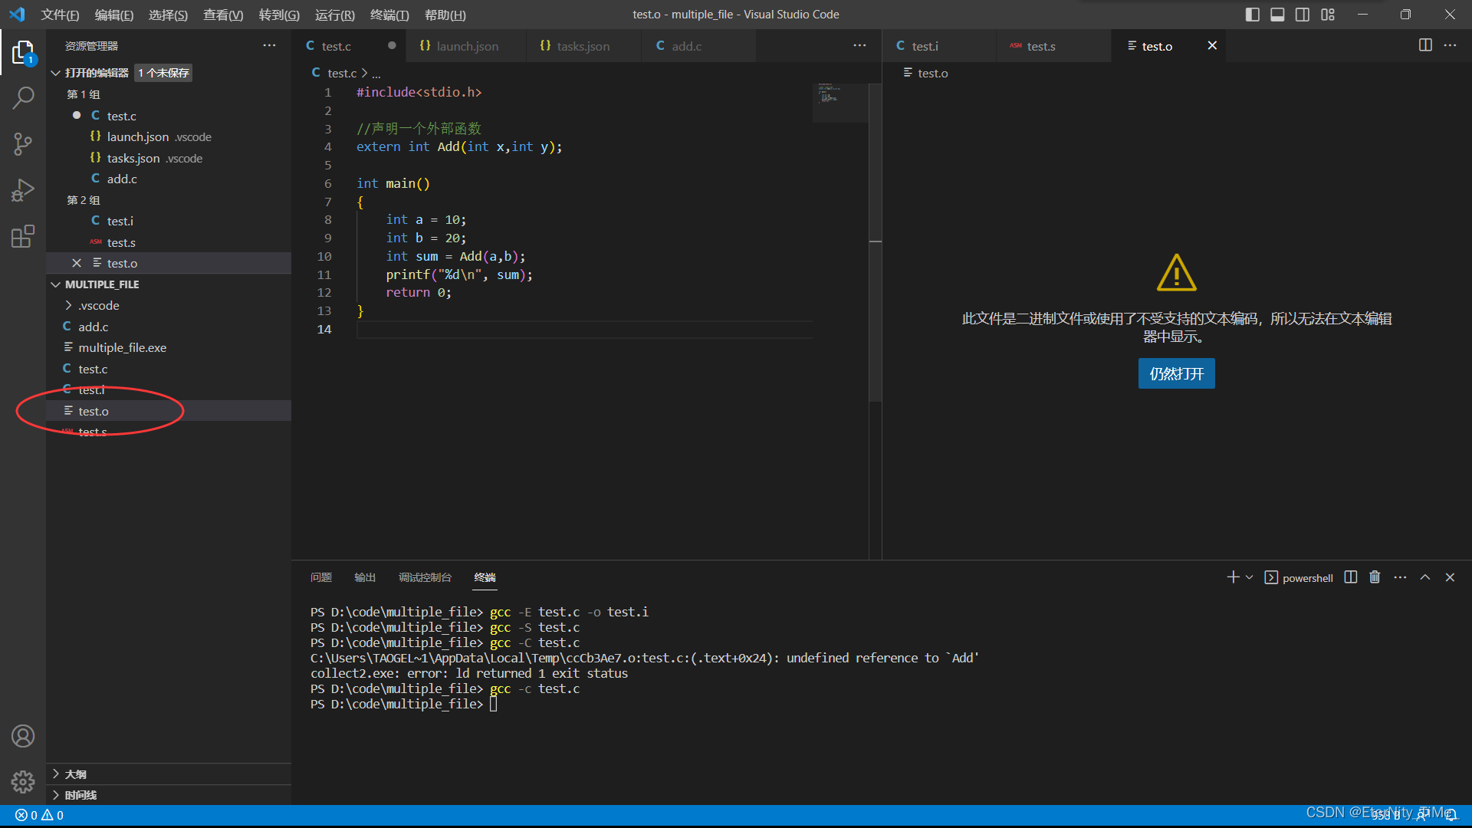Switch to the tasks.json tab

[x=583, y=46]
